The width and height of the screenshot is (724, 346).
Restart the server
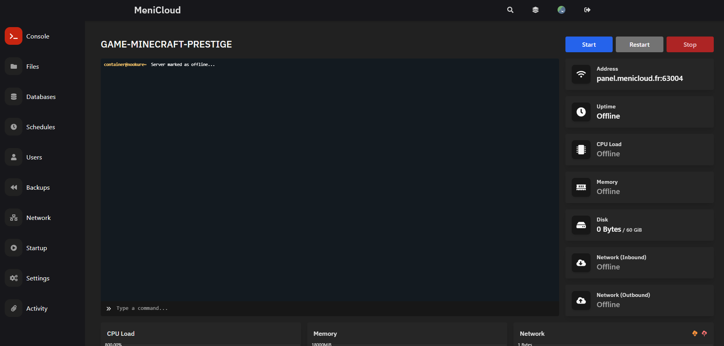(x=639, y=44)
